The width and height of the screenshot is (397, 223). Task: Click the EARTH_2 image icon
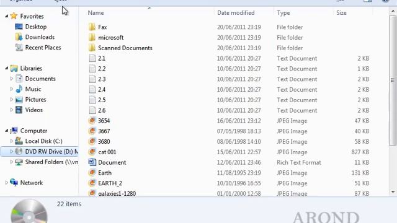click(x=92, y=183)
